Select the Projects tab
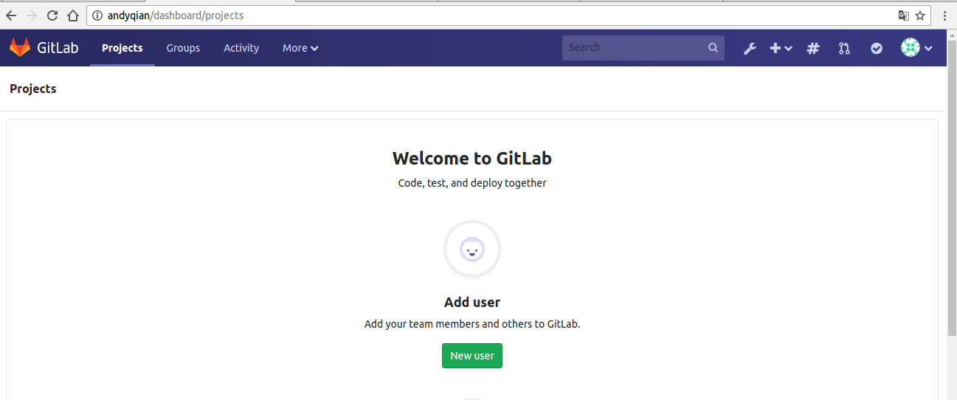957x400 pixels. [x=122, y=48]
